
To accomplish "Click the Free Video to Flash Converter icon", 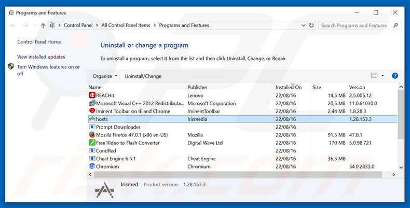I will coord(92,143).
